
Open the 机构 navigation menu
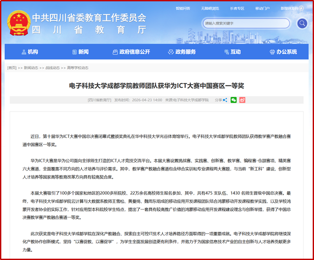30,52
